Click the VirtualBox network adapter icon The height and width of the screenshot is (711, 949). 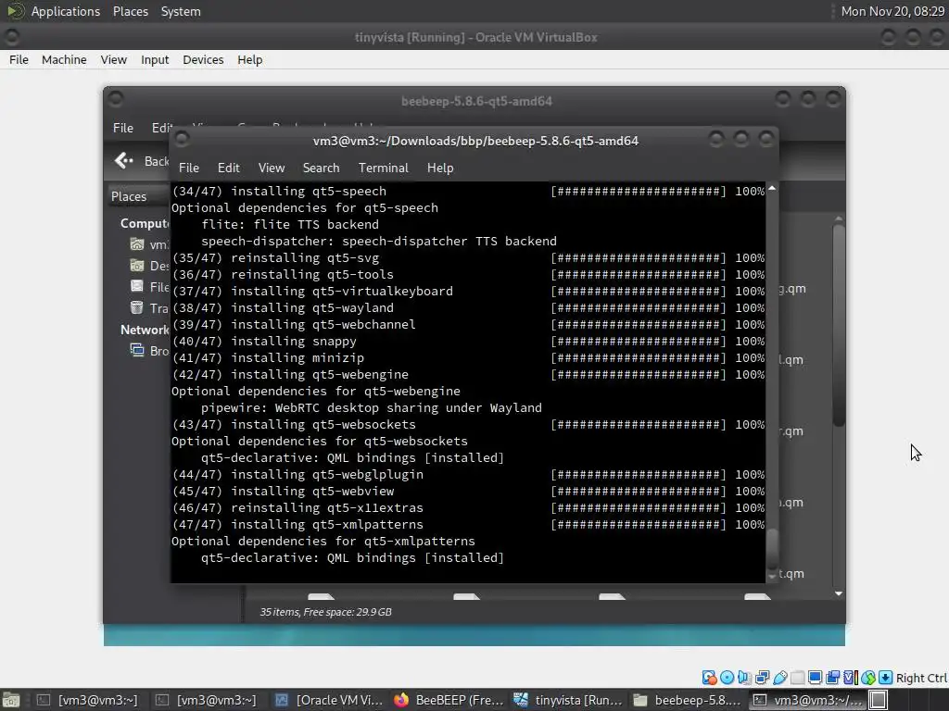[x=763, y=678]
